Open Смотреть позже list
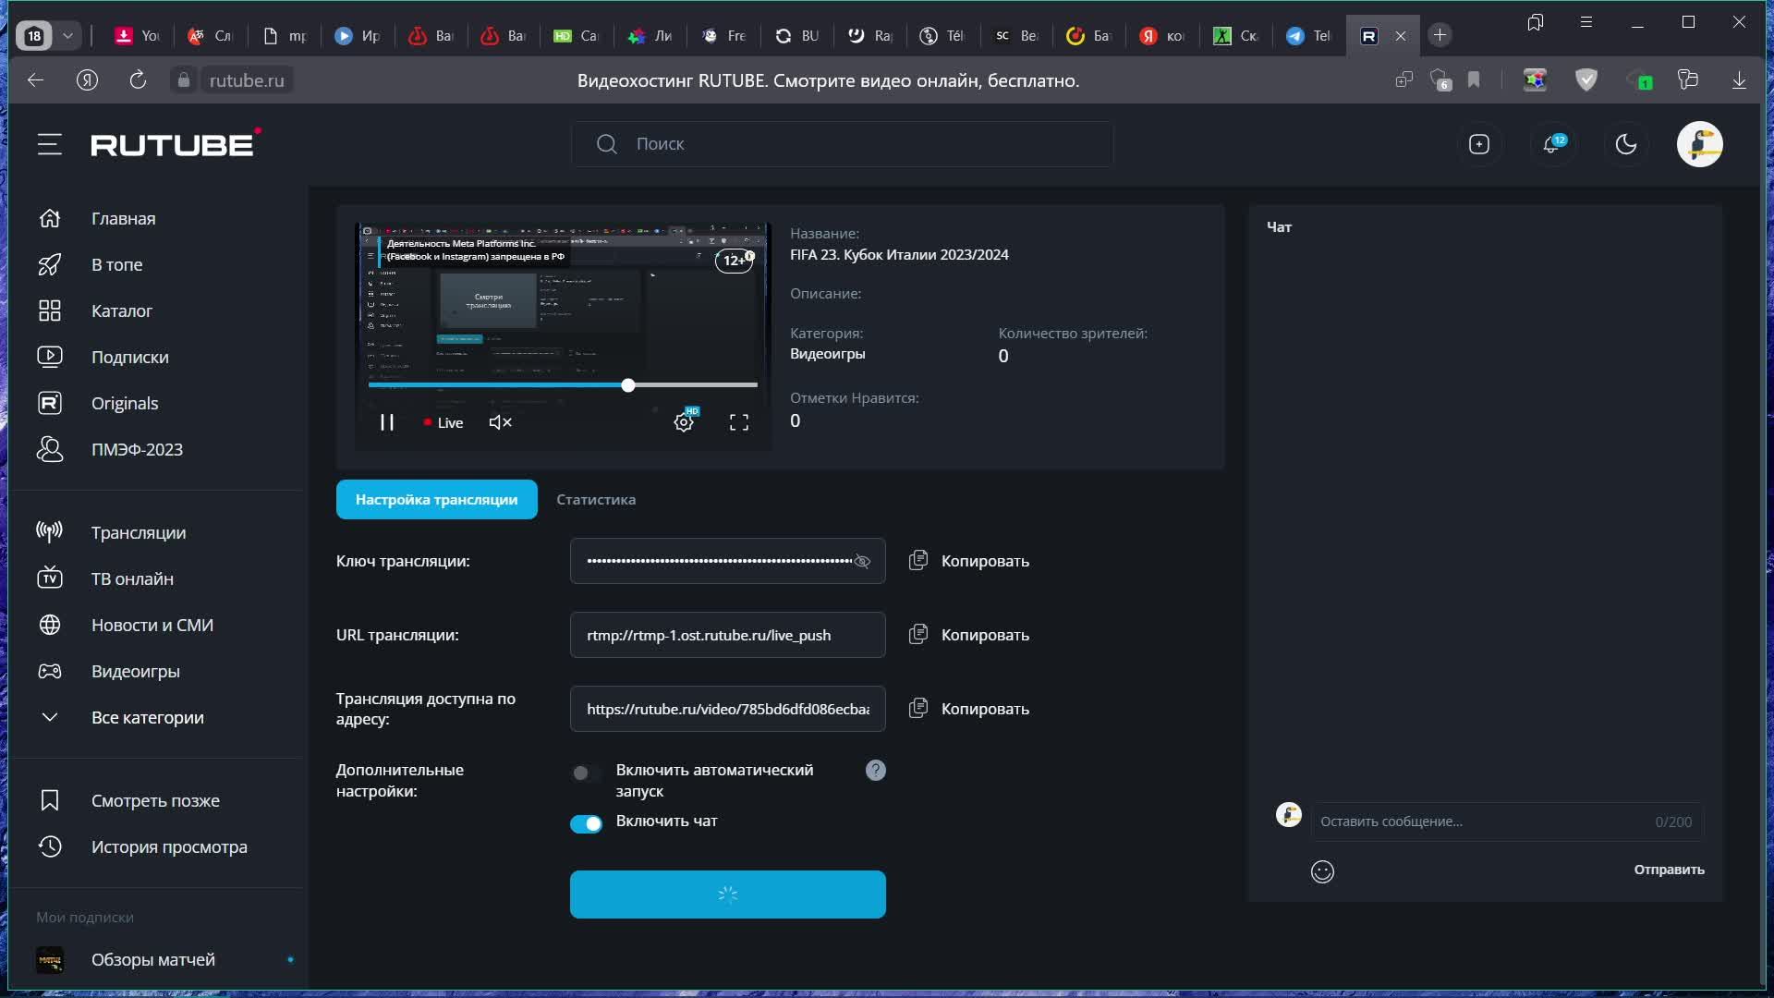1774x998 pixels. tap(157, 800)
